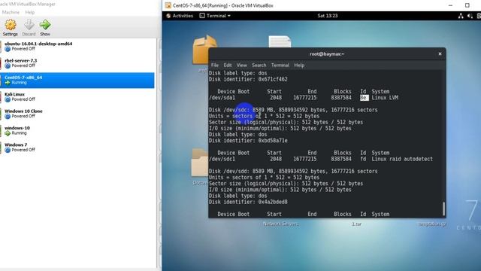Open the terminal Edit menu

pyautogui.click(x=228, y=65)
